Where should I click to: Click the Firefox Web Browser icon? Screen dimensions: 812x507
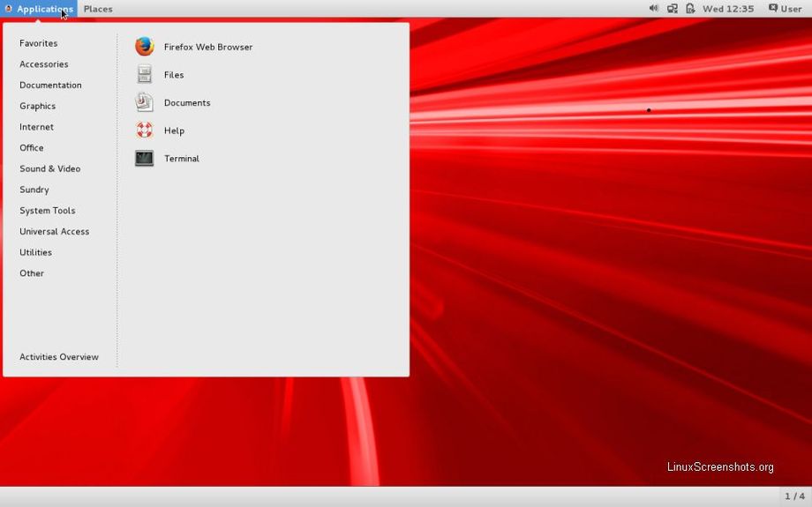click(145, 47)
